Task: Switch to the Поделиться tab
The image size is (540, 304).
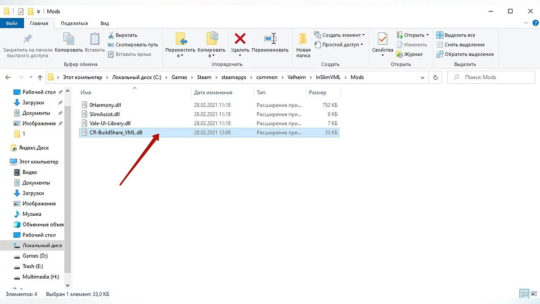Action: pyautogui.click(x=74, y=23)
